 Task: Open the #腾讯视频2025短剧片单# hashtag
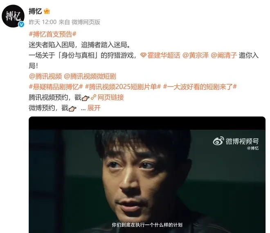(x=123, y=87)
